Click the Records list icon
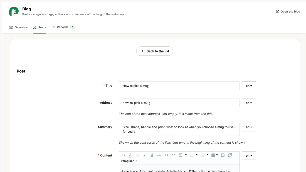 (53, 27)
